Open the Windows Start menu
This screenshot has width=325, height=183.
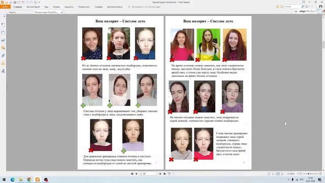(4, 179)
